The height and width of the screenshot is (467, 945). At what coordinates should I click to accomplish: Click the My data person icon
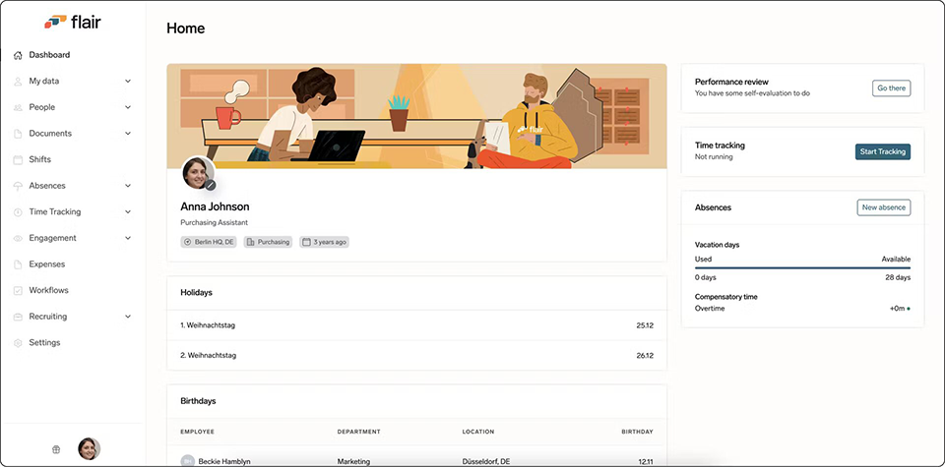point(18,82)
